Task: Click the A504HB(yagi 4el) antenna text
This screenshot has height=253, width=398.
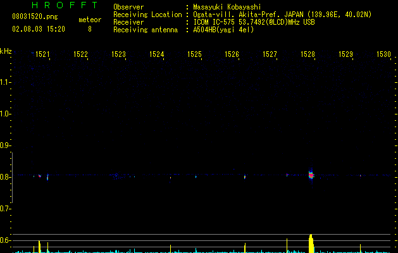Action: pyautogui.click(x=223, y=30)
